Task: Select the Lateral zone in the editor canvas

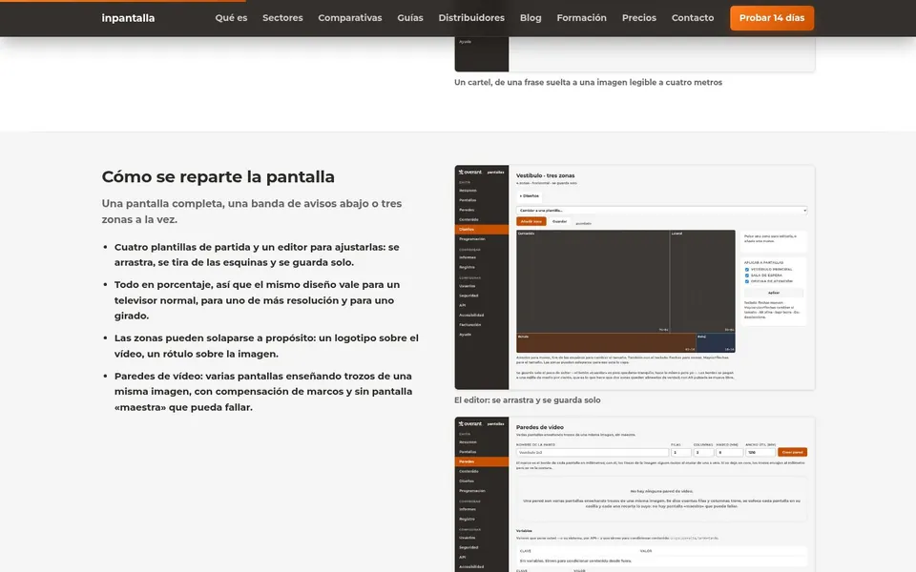Action: click(x=702, y=281)
